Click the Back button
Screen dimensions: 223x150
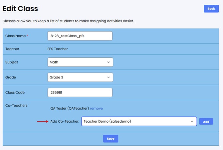click(211, 9)
